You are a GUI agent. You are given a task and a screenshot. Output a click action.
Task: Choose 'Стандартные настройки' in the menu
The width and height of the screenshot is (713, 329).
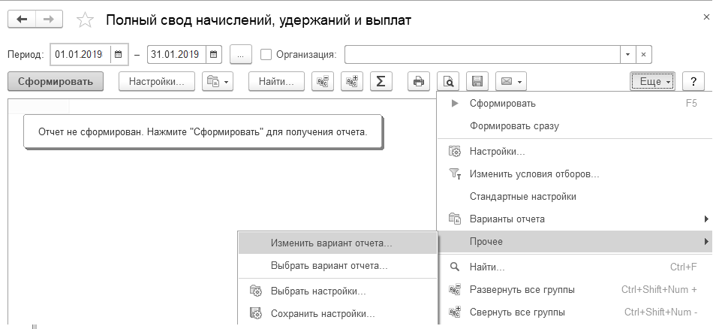(522, 197)
